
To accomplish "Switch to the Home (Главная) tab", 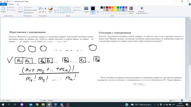I will click(x=11, y=4).
